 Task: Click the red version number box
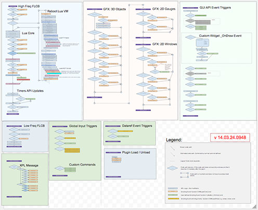[x=230, y=138]
